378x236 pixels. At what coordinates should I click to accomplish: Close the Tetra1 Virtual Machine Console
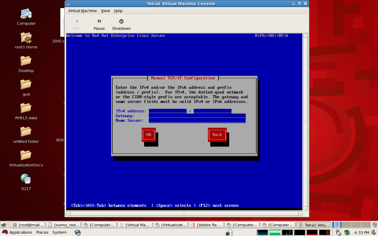click(x=305, y=4)
